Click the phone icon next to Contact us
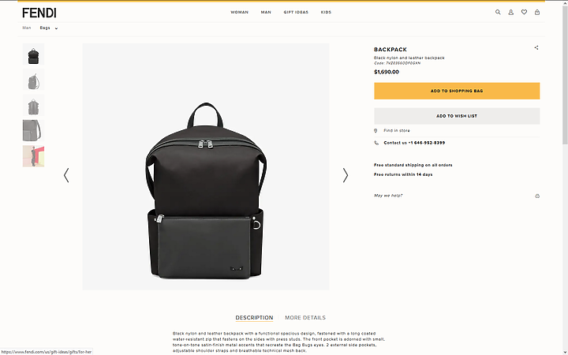568x355 pixels. coord(376,143)
